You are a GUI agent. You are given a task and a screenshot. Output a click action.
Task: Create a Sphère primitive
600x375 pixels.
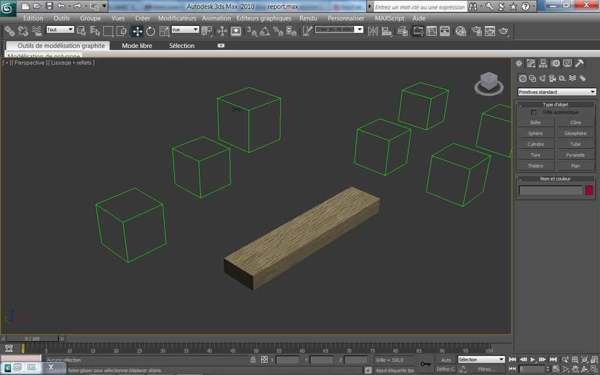click(536, 133)
